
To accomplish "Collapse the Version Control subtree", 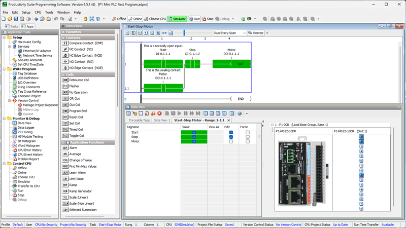I will tap(10, 100).
